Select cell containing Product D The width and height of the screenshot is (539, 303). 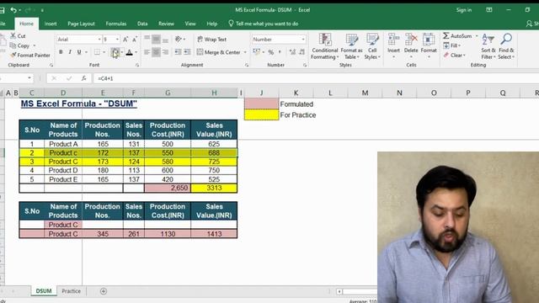coord(63,170)
